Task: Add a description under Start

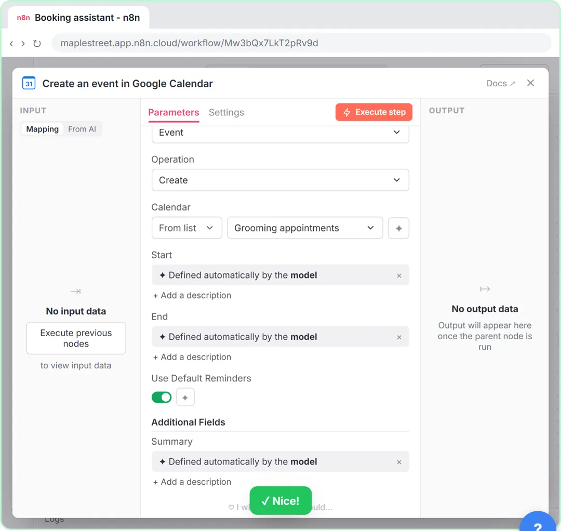Action: pos(192,295)
